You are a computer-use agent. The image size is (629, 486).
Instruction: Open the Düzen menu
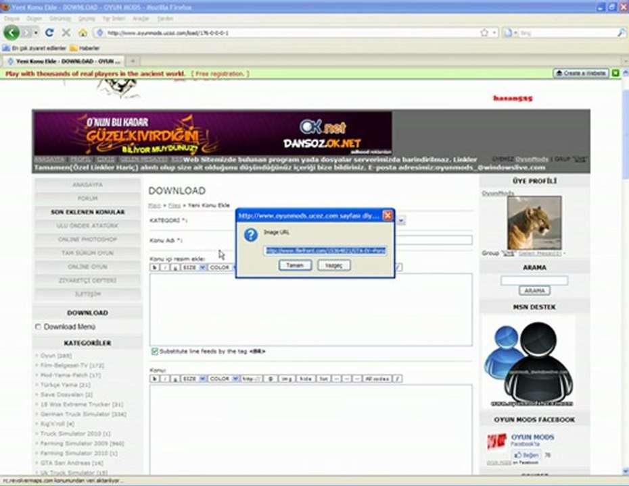click(34, 18)
